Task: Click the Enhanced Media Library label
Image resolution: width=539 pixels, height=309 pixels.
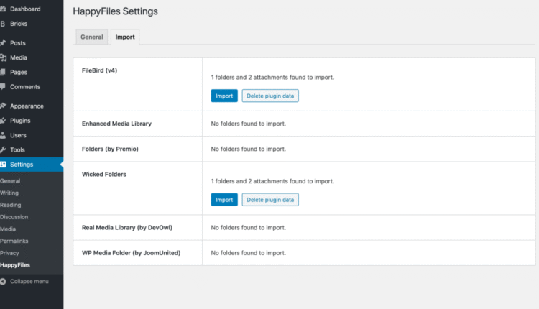Action: [116, 124]
